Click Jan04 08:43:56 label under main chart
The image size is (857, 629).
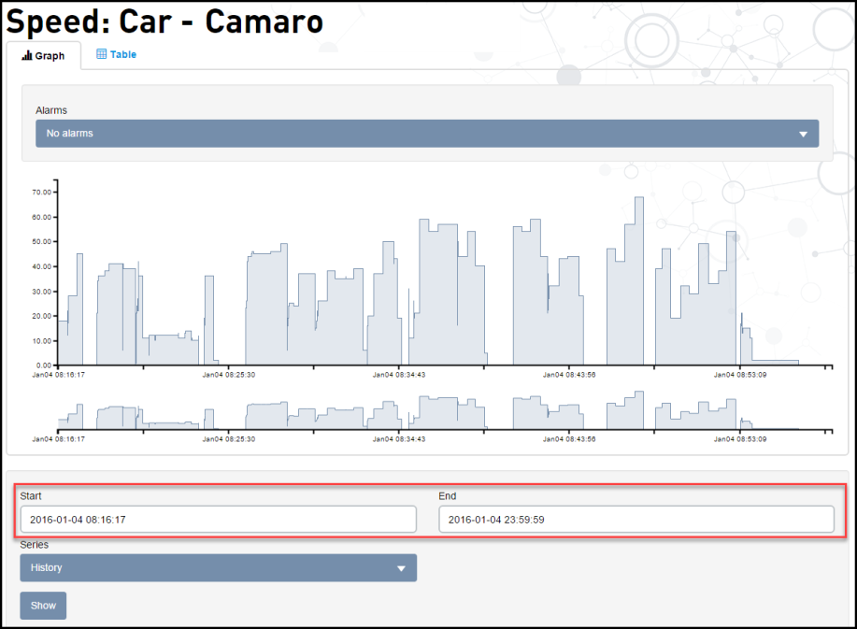pos(569,375)
